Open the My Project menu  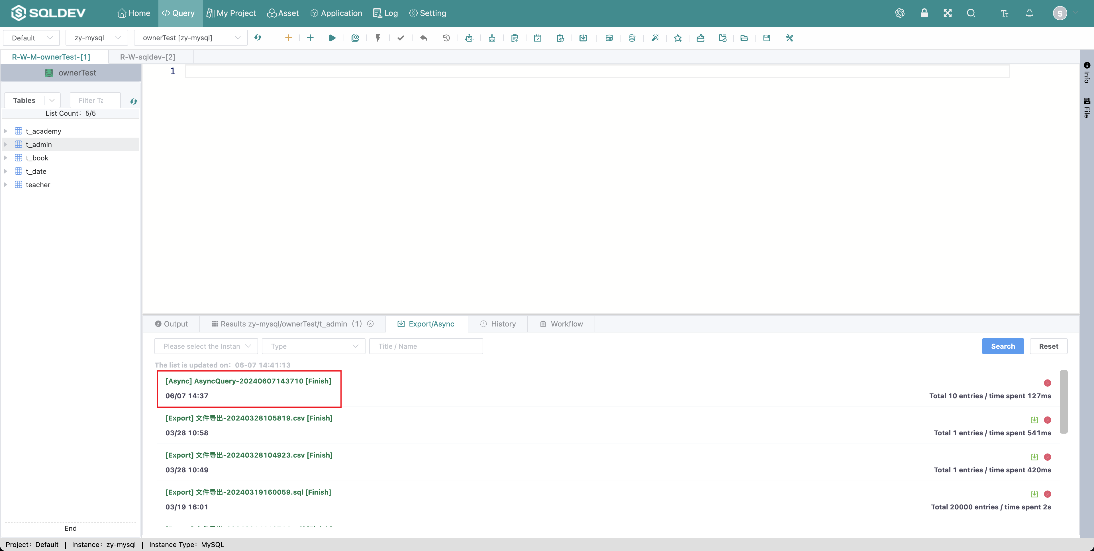click(231, 13)
